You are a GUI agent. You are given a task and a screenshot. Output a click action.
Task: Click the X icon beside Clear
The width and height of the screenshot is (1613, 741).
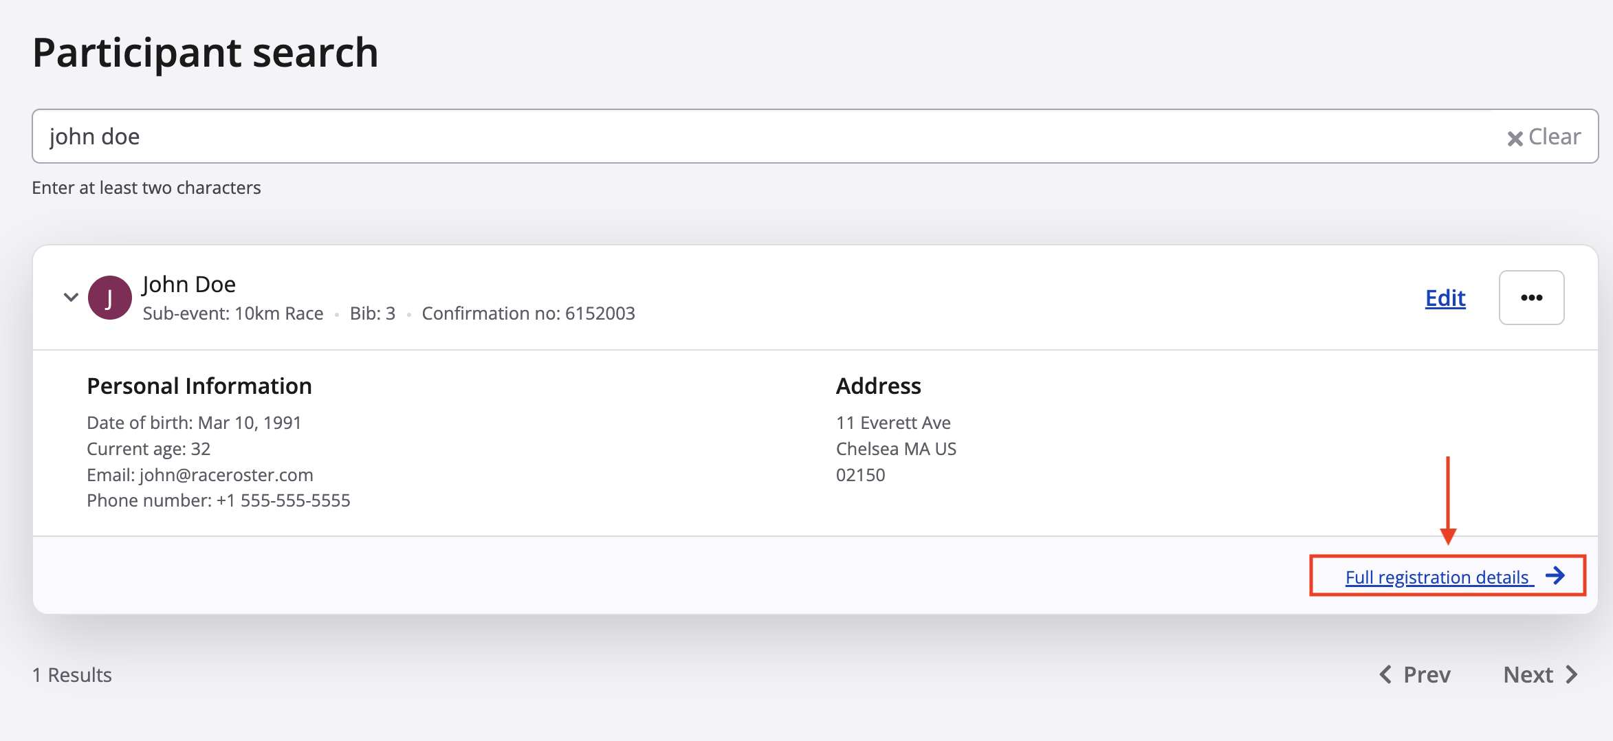point(1514,138)
